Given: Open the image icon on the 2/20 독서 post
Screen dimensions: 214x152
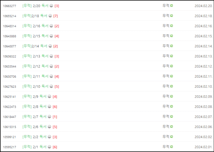Looking at the screenshot, I should point(51,6).
